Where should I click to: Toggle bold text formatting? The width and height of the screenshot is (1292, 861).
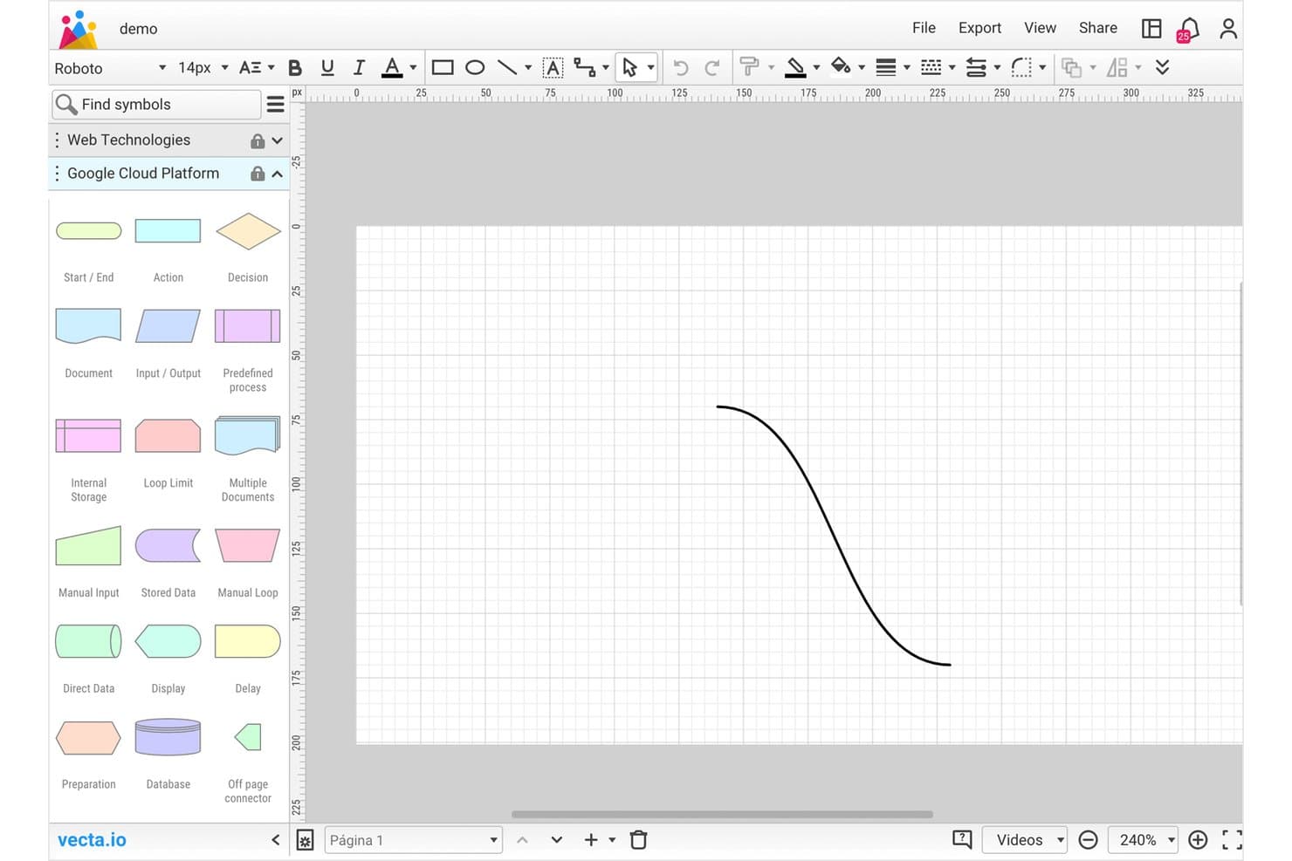tap(295, 68)
